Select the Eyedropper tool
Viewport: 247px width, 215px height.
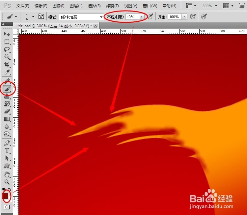[x=7, y=72]
